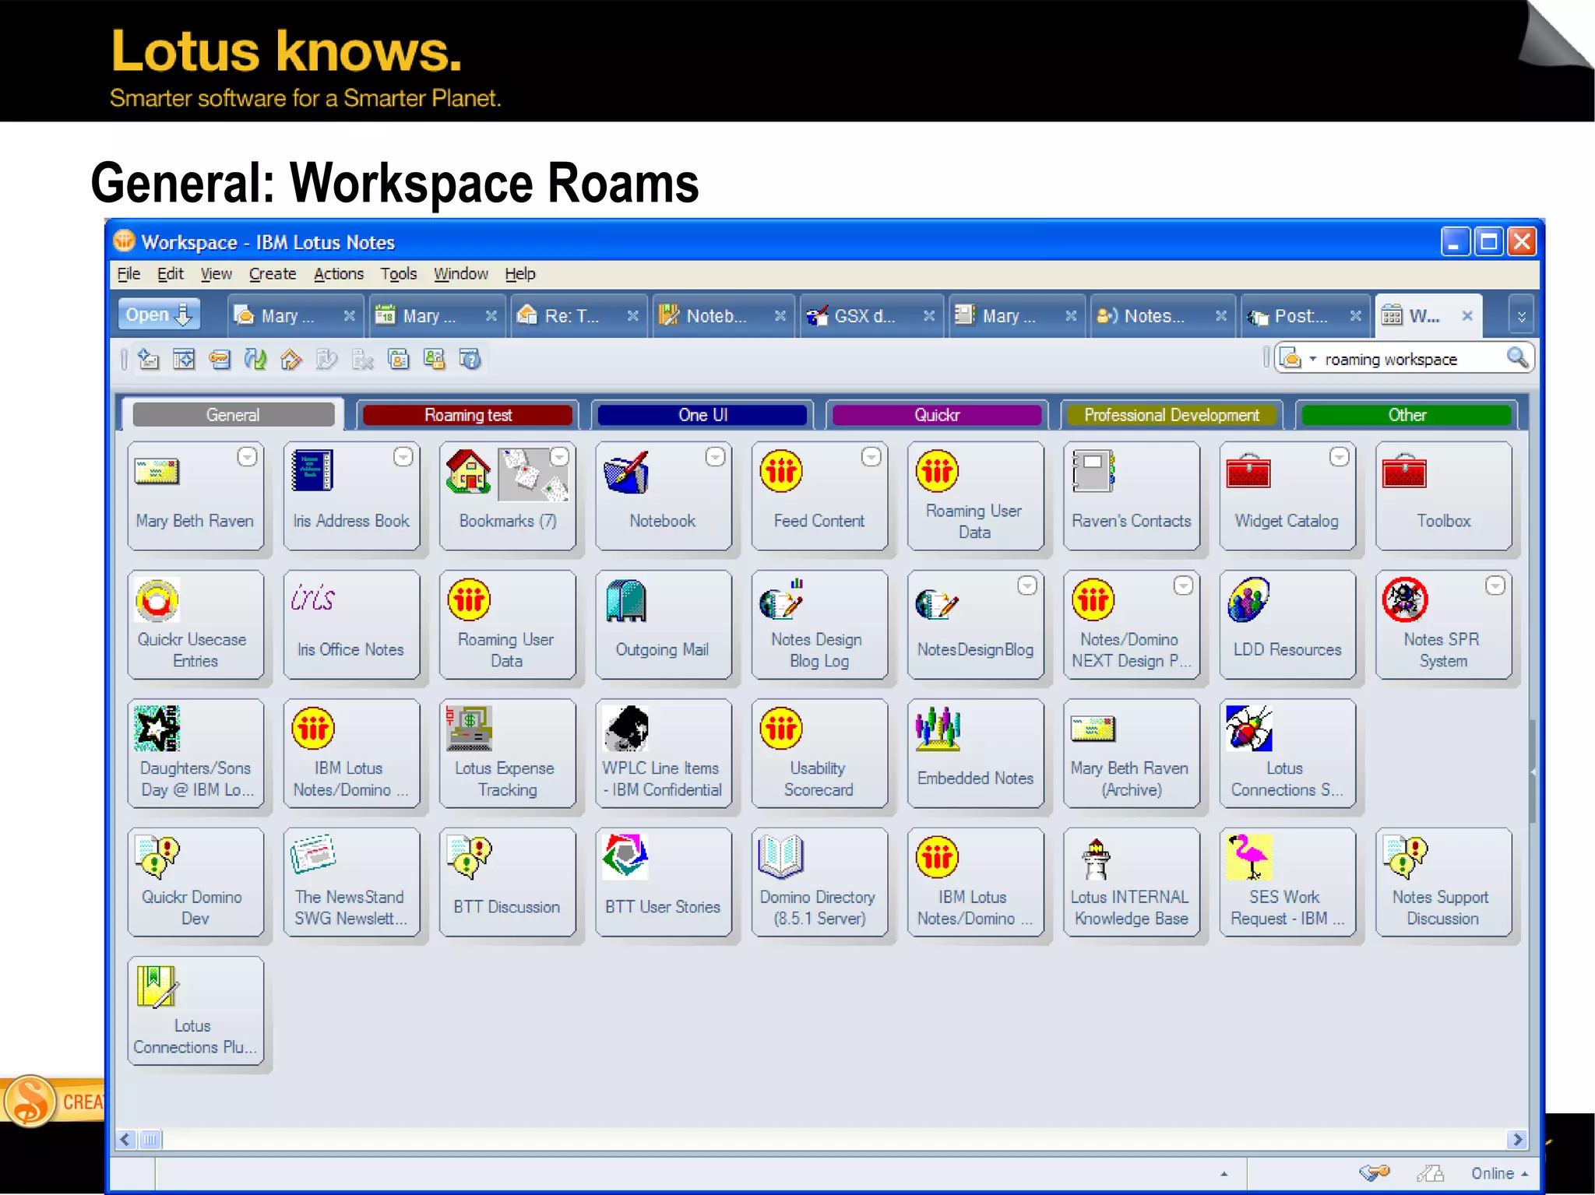Open the File menu
Image resolution: width=1595 pixels, height=1195 pixels.
pyautogui.click(x=129, y=274)
